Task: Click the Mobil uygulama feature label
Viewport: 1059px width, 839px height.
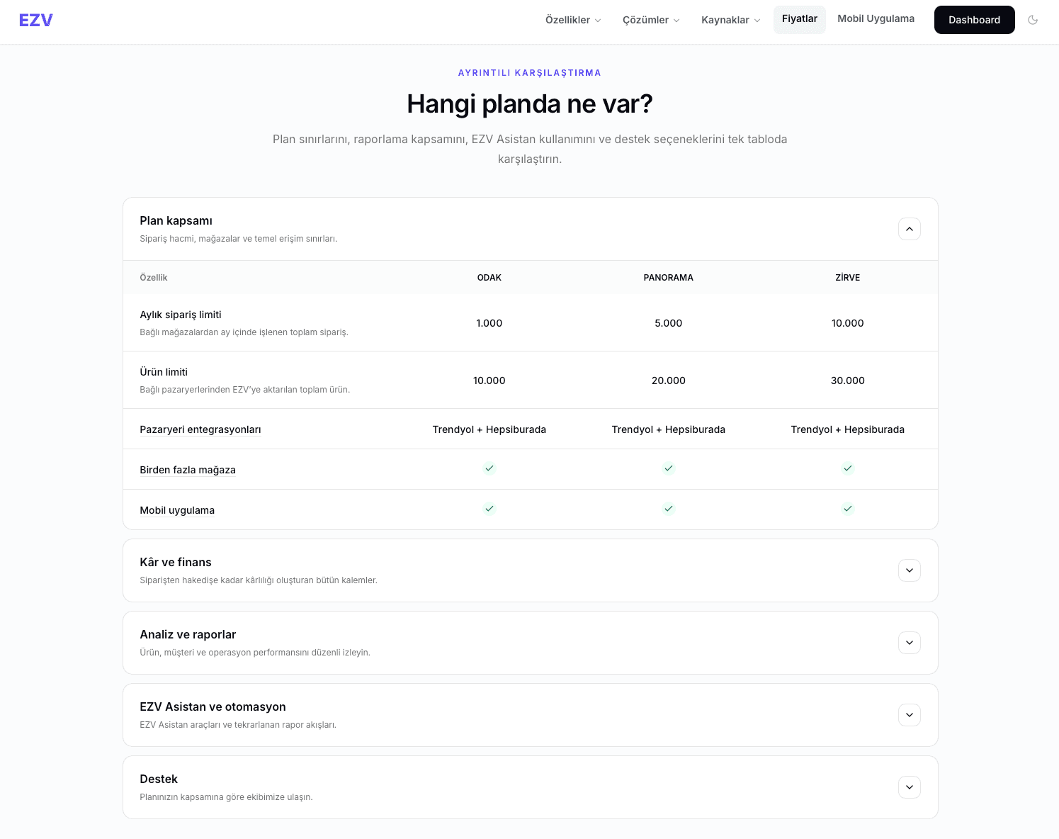Action: (177, 510)
